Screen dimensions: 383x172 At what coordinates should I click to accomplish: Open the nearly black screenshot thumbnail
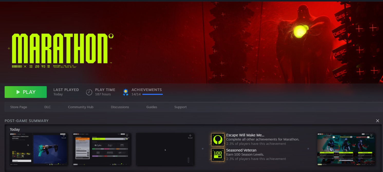165,149
